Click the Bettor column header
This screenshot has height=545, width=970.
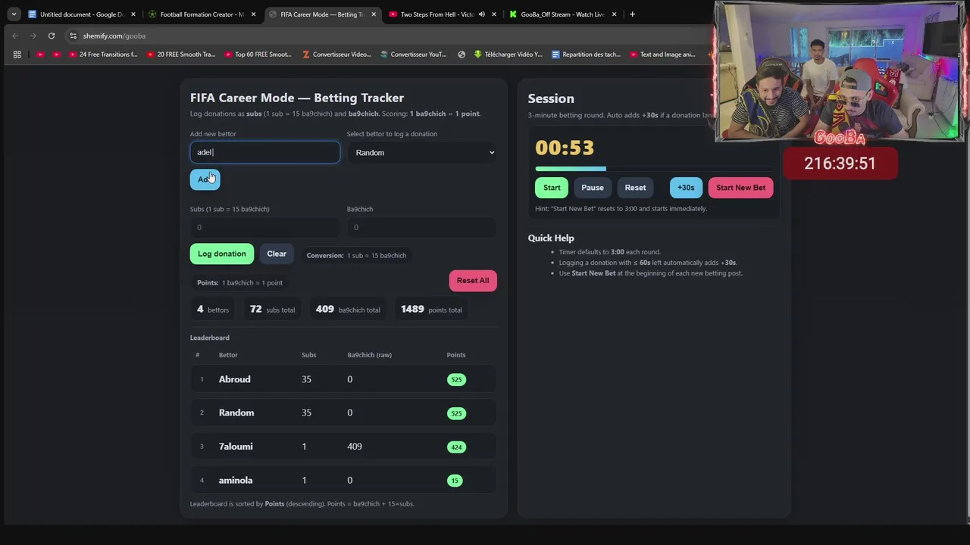tap(228, 355)
